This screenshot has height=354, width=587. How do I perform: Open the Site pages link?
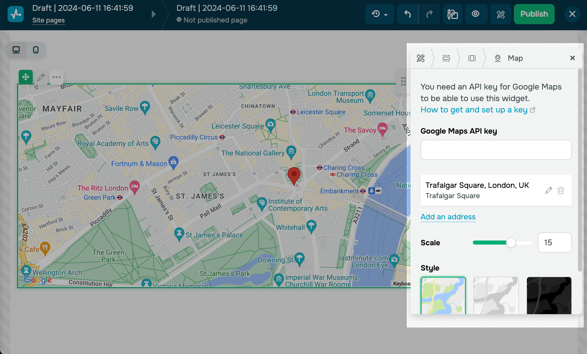click(48, 20)
